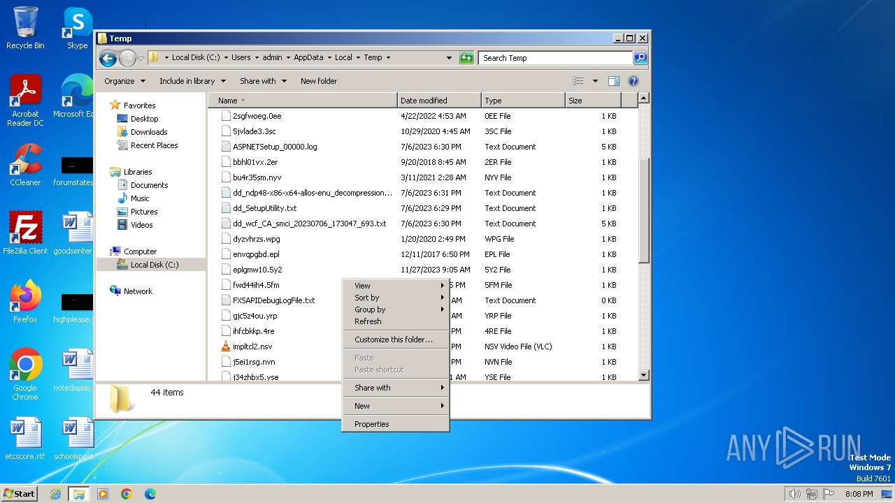The image size is (895, 503).
Task: Sort by Size column header
Action: pyautogui.click(x=592, y=101)
